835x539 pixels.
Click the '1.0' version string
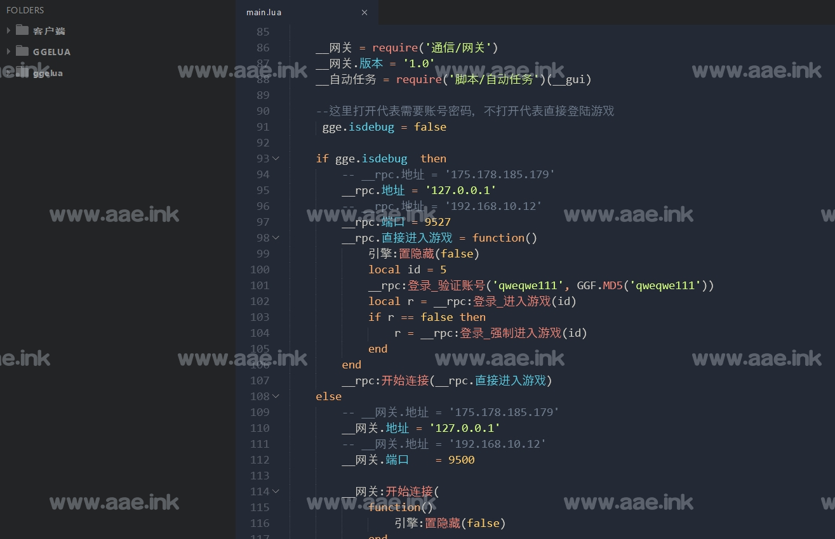tap(418, 63)
